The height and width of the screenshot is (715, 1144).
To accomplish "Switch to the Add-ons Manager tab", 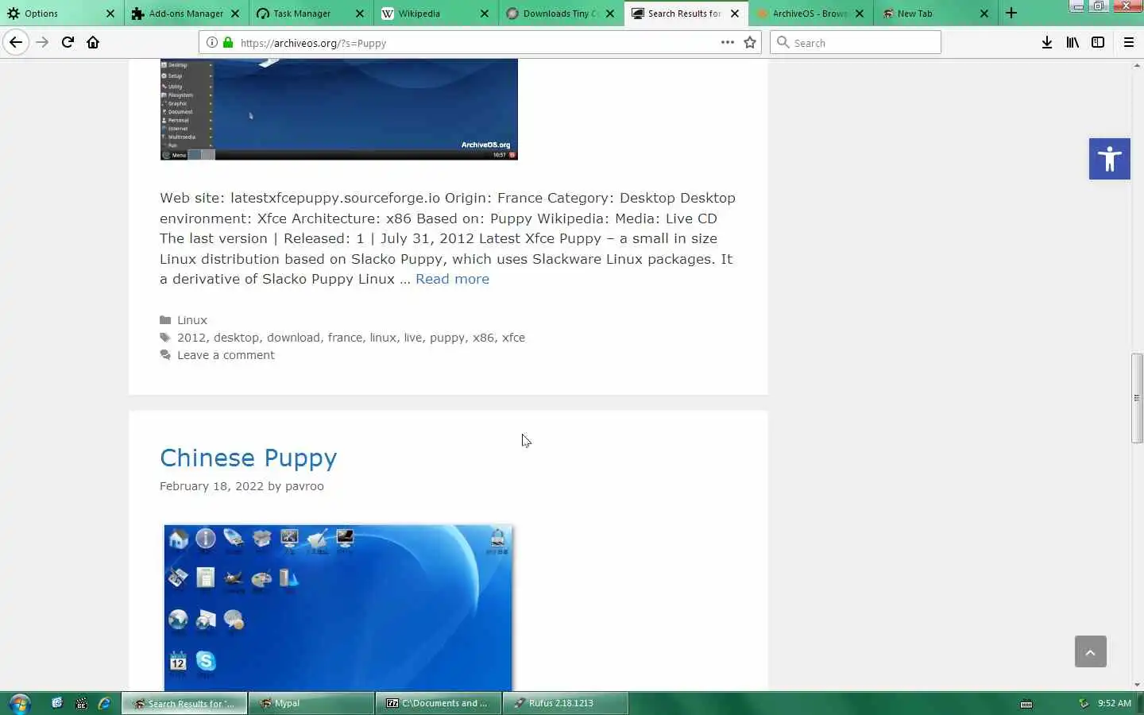I will [x=186, y=14].
